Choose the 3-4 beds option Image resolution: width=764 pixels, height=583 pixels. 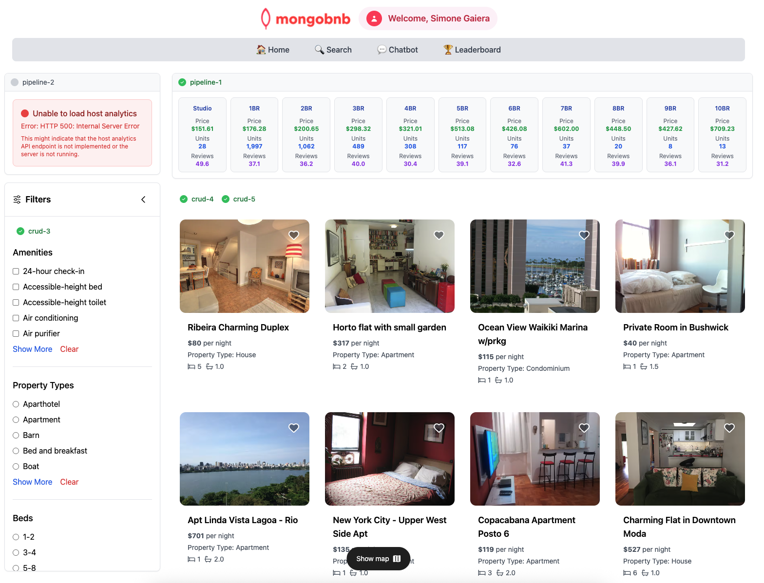[16, 553]
